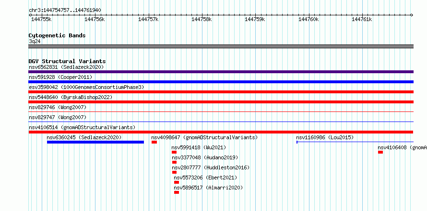427x211 pixels.
Task: Click the left arrowhead of the ruler
Action: tap(30, 15)
